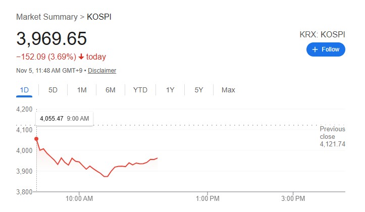Click the plus icon inside Follow
This screenshot has height=212, width=365.
click(315, 49)
